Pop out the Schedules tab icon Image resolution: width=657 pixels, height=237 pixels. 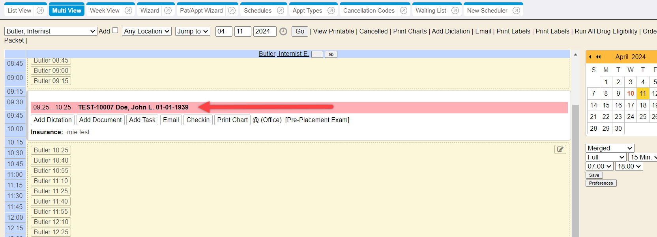[281, 11]
